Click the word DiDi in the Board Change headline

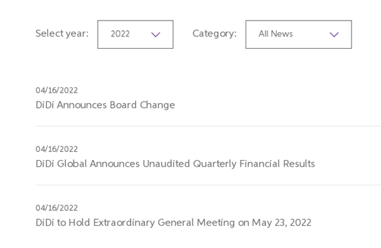45,105
